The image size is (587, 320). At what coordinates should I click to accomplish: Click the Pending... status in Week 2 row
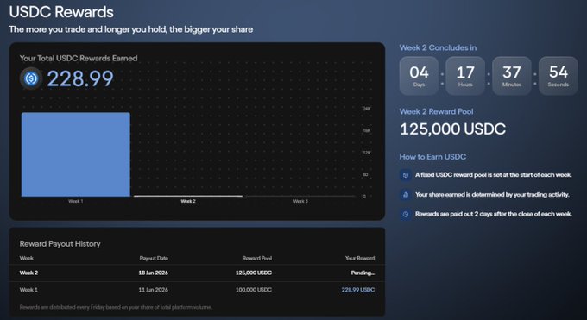click(363, 273)
